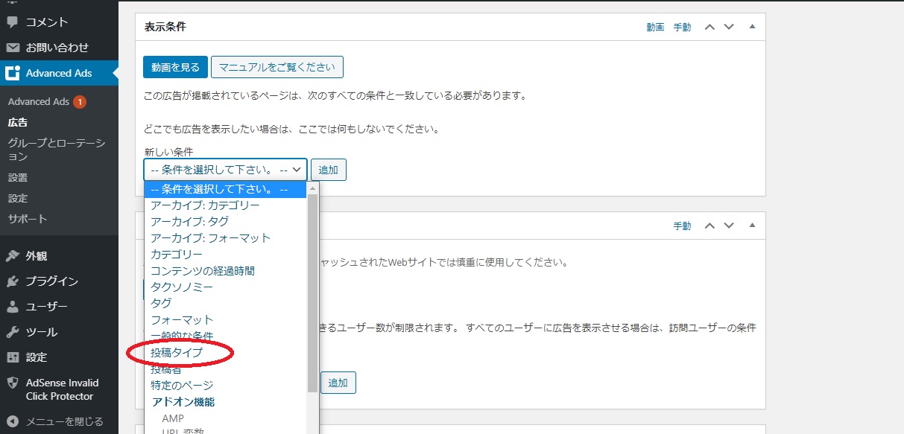The width and height of the screenshot is (904, 434).
Task: Collapse the 表示条件 panel with triangle toggle
Action: tap(752, 27)
